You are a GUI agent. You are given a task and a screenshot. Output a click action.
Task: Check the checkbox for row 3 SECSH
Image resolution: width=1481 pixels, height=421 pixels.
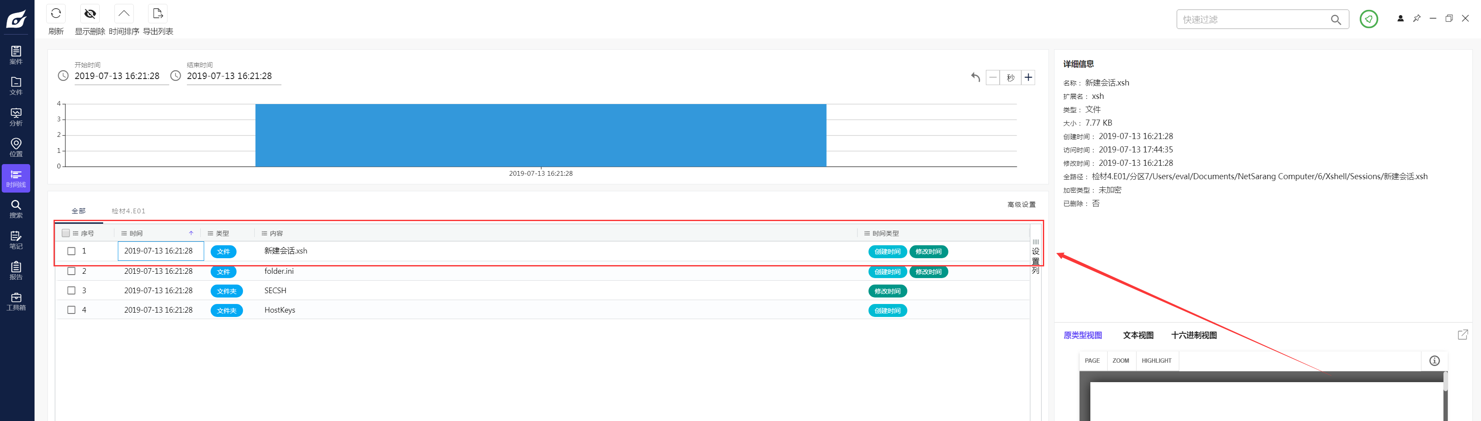tap(71, 291)
